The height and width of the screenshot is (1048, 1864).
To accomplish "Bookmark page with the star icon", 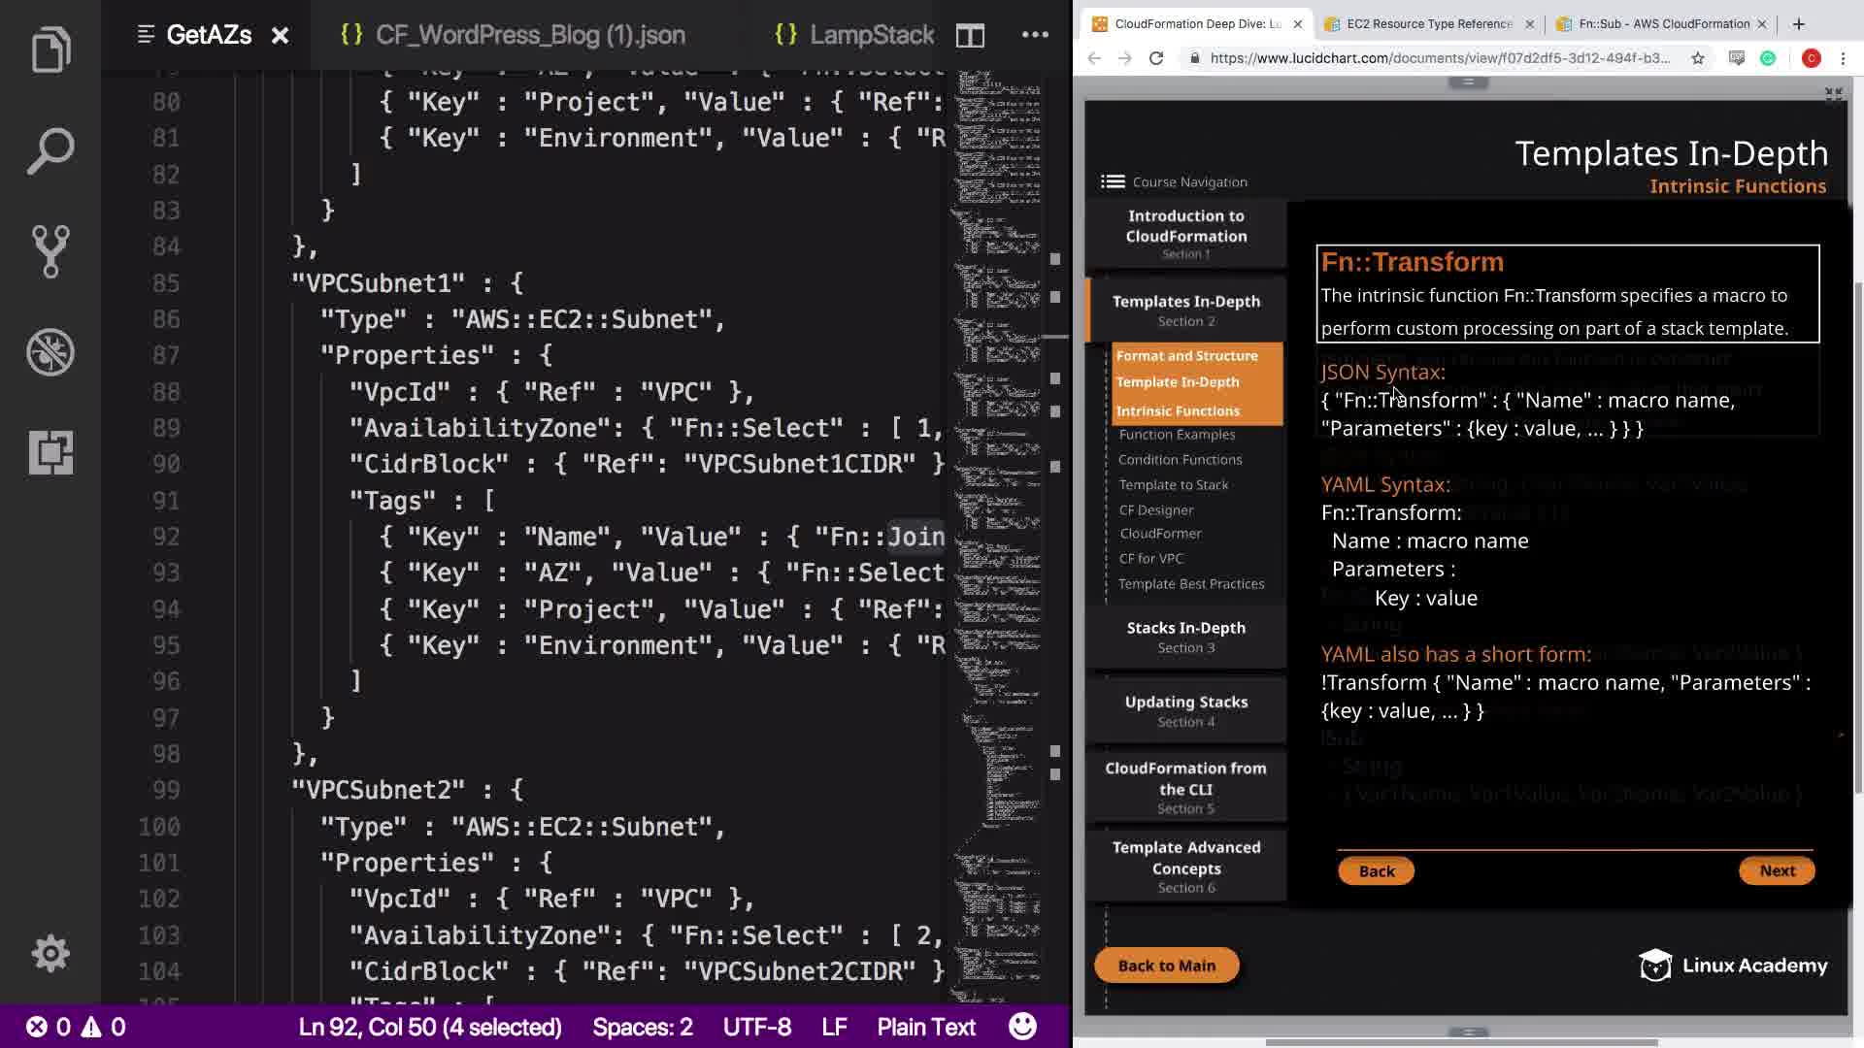I will [x=1697, y=58].
